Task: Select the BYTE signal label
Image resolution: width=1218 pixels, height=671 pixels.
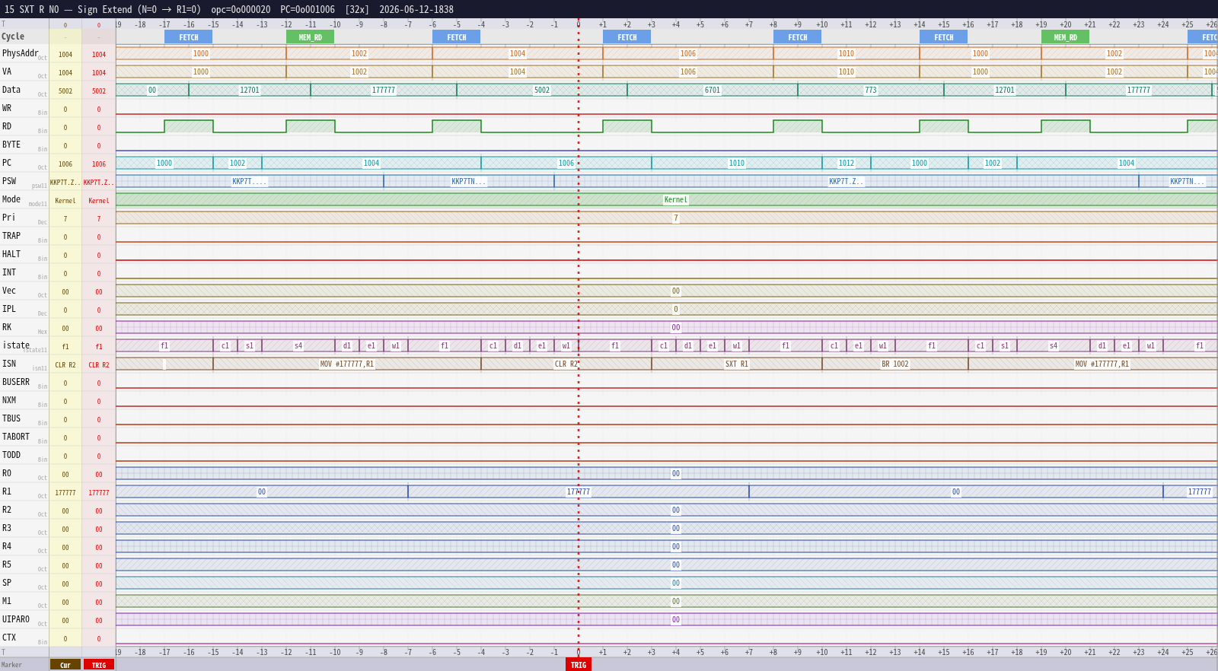Action: (x=11, y=145)
